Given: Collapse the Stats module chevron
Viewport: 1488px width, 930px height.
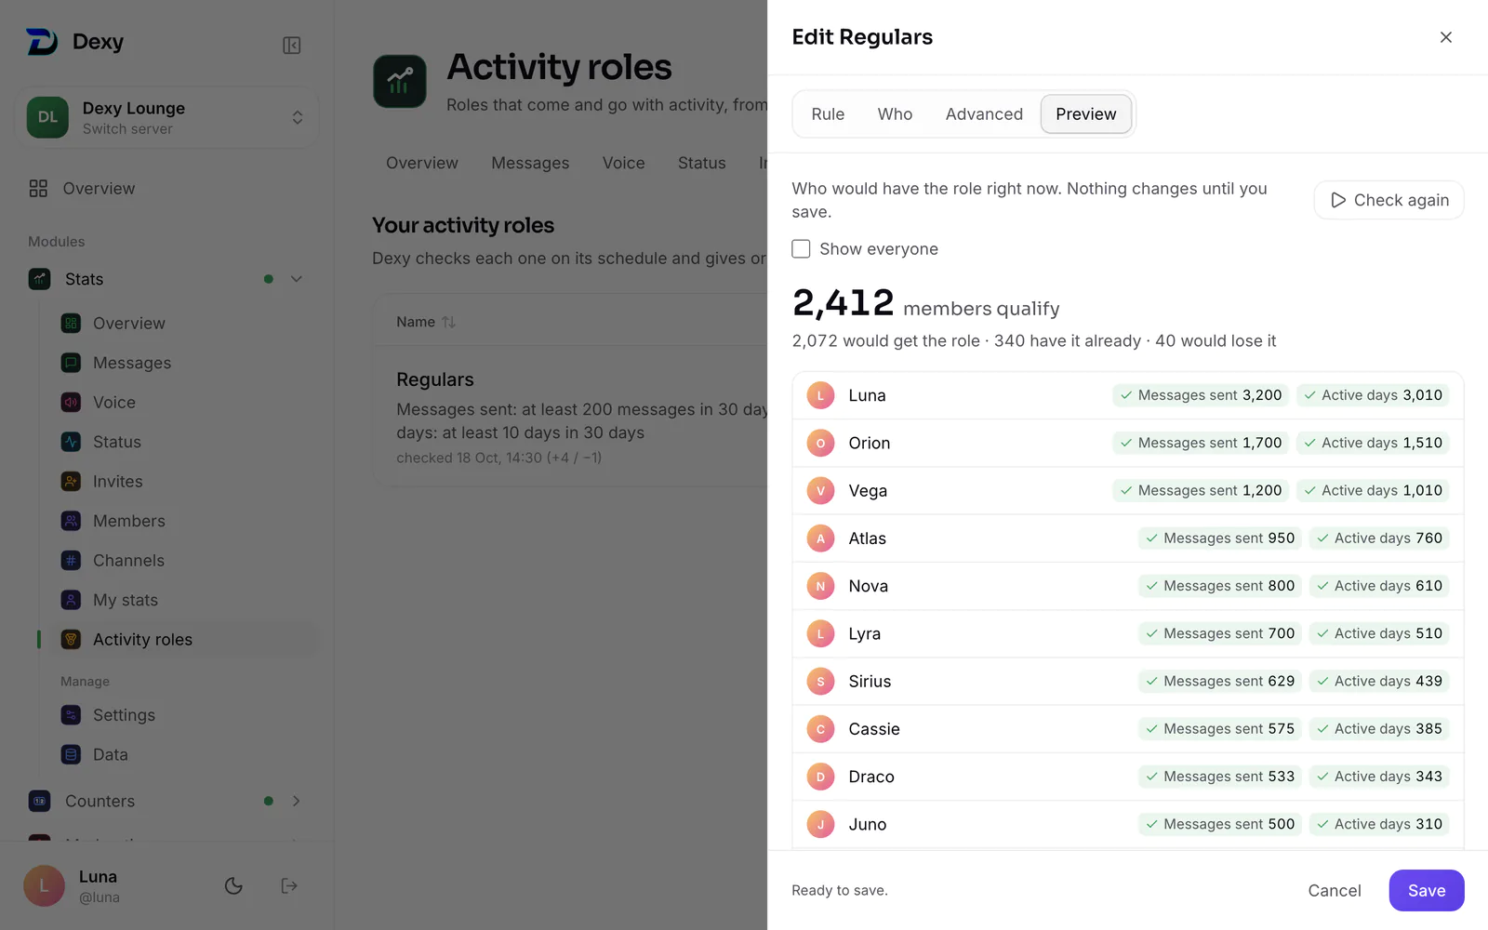Looking at the screenshot, I should (297, 279).
